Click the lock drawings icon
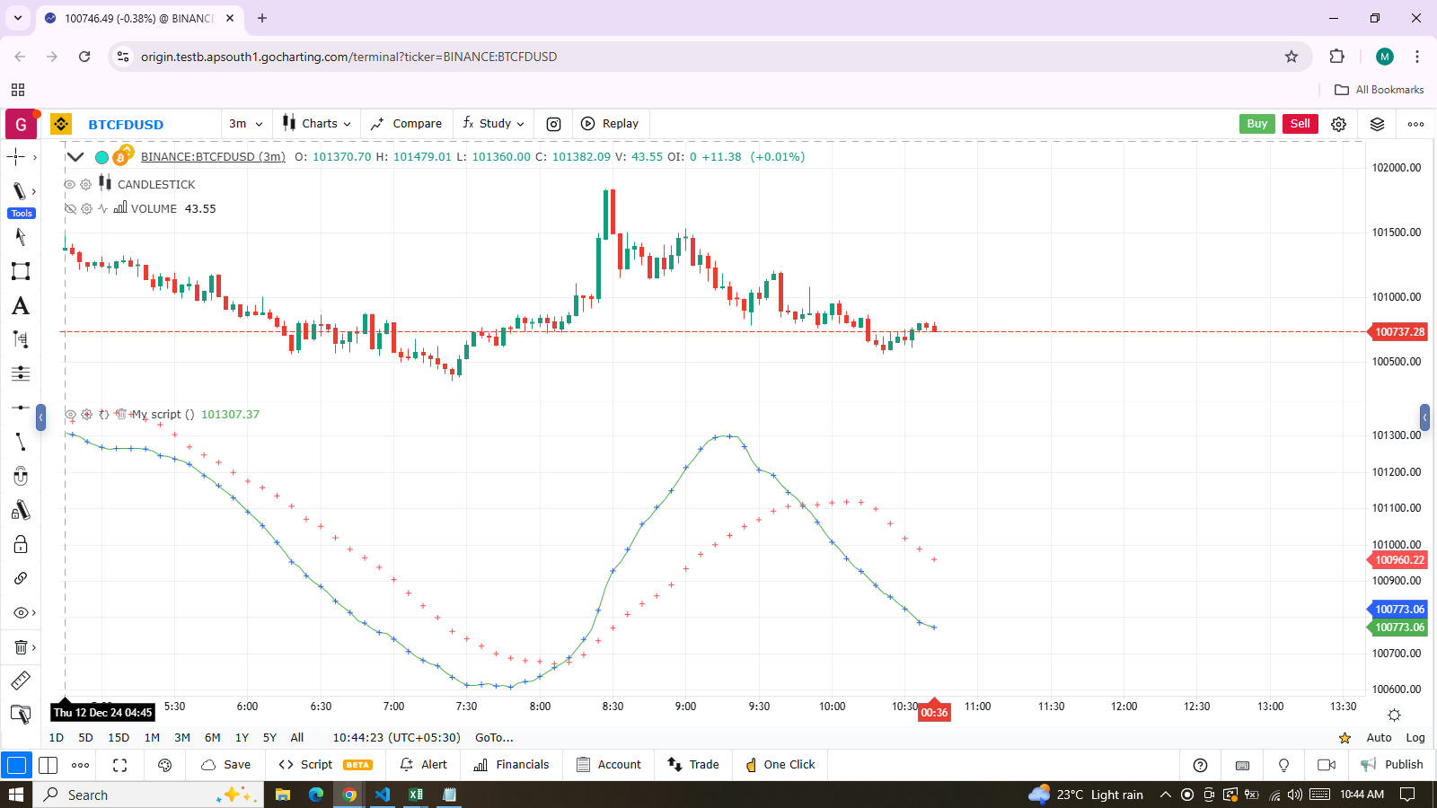The width and height of the screenshot is (1437, 808). [20, 545]
